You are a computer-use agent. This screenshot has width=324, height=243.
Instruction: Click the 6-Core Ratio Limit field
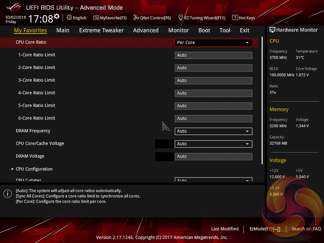tap(214, 119)
